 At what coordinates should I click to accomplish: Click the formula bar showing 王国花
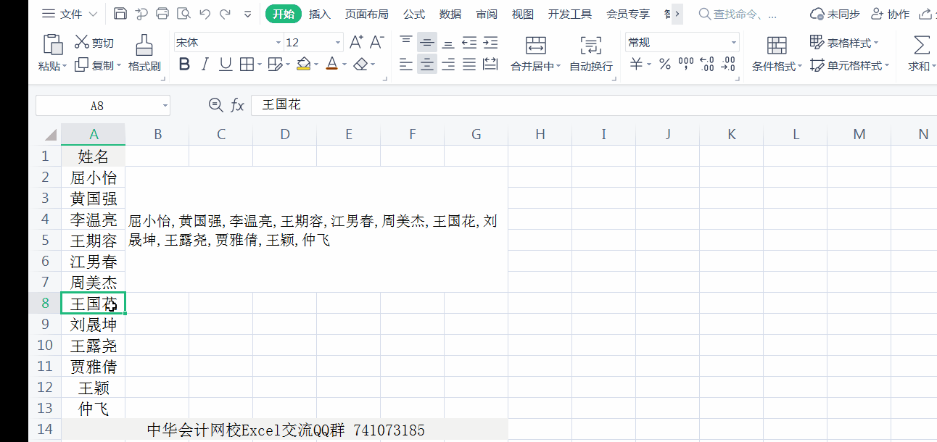point(593,105)
